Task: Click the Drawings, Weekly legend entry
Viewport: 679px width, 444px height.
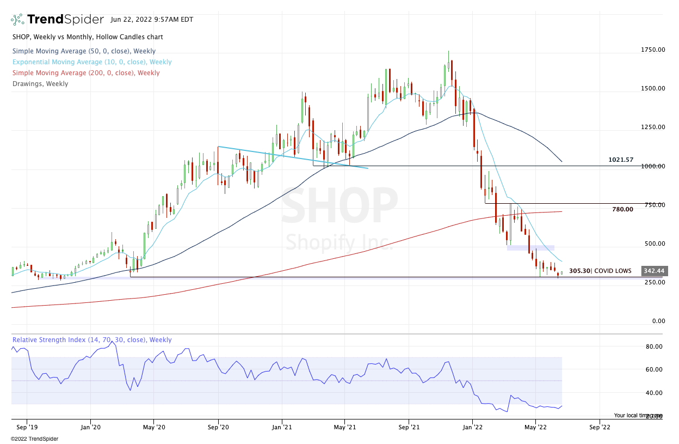Action: (40, 84)
